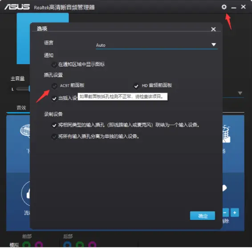Click the 语言 label
Screen dimensions: 252x248
[x=49, y=43]
